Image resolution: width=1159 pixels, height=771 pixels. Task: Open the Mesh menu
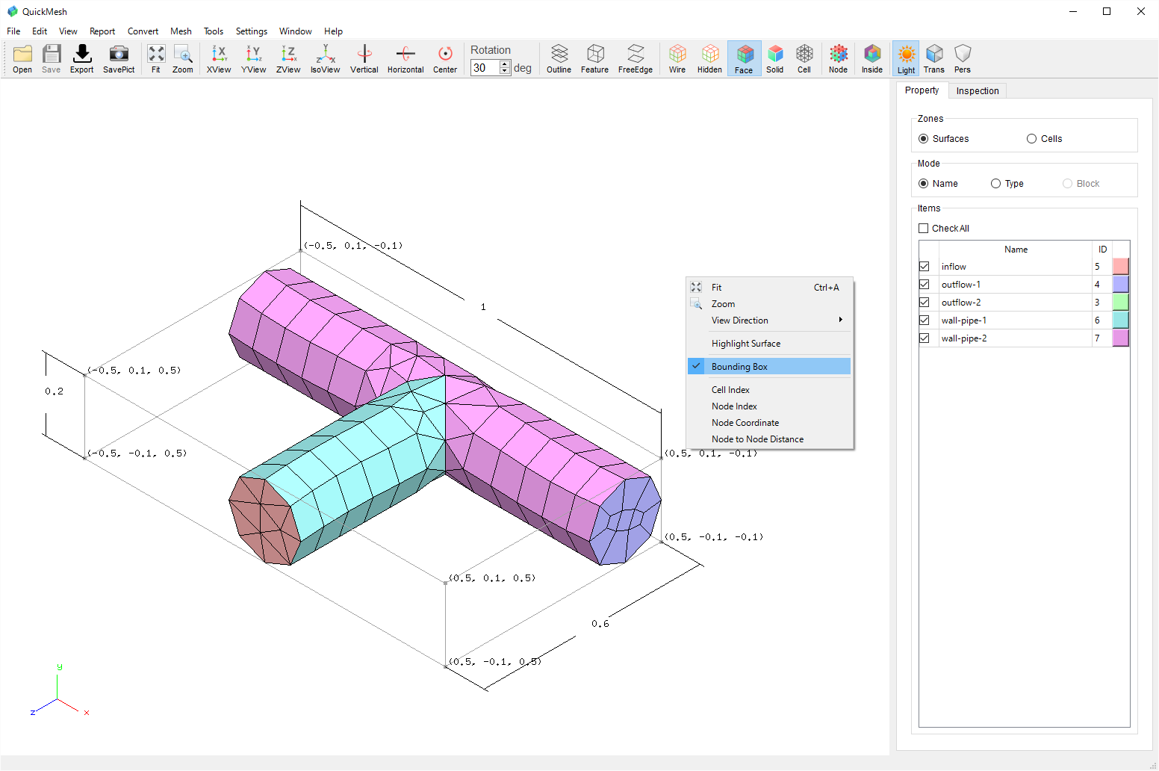point(181,31)
